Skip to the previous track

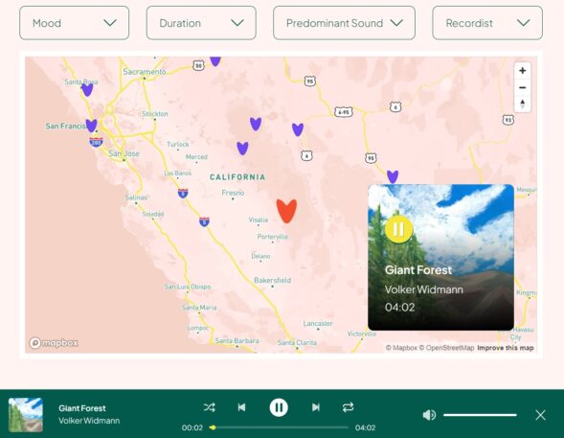pyautogui.click(x=241, y=407)
